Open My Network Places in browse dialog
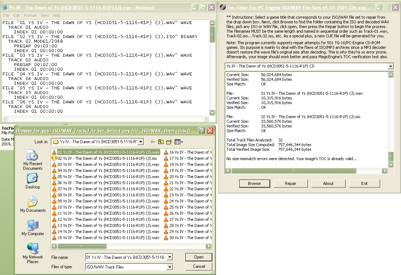 pos(33,253)
